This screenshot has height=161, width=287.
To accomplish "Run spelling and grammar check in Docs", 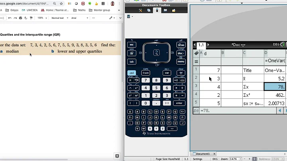I will [26, 18].
